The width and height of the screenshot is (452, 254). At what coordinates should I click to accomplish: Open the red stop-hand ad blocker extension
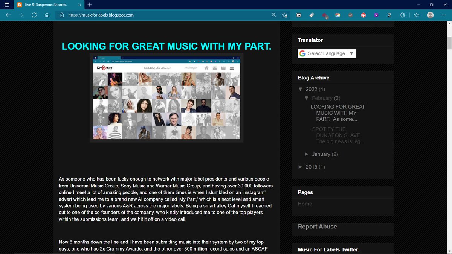[x=363, y=15]
